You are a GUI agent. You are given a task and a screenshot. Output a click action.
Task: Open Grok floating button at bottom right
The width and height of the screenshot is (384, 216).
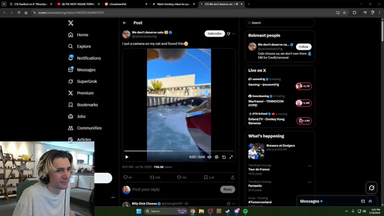372,188
